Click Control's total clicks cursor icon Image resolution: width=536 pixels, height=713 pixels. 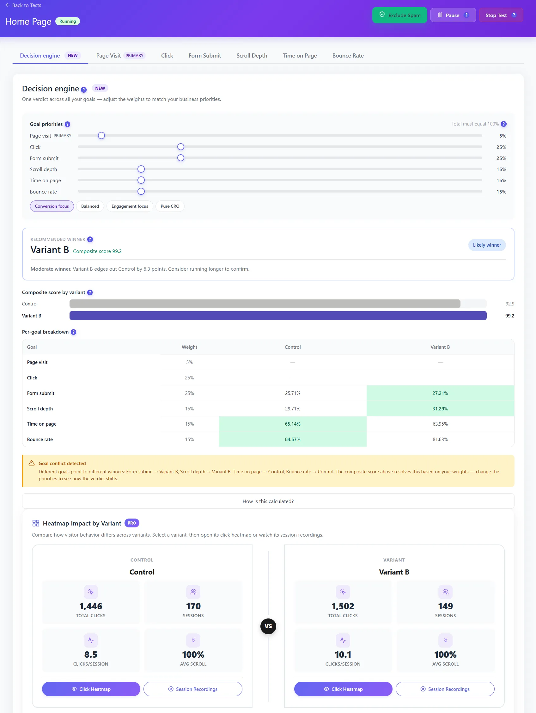(91, 592)
